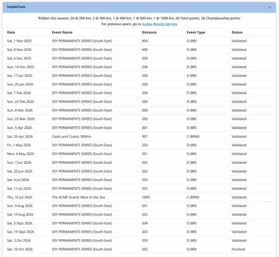Viewport: 279px width, 257px height.
Task: Click the date Sat, 4 Jul 2026
Action: [18, 180]
